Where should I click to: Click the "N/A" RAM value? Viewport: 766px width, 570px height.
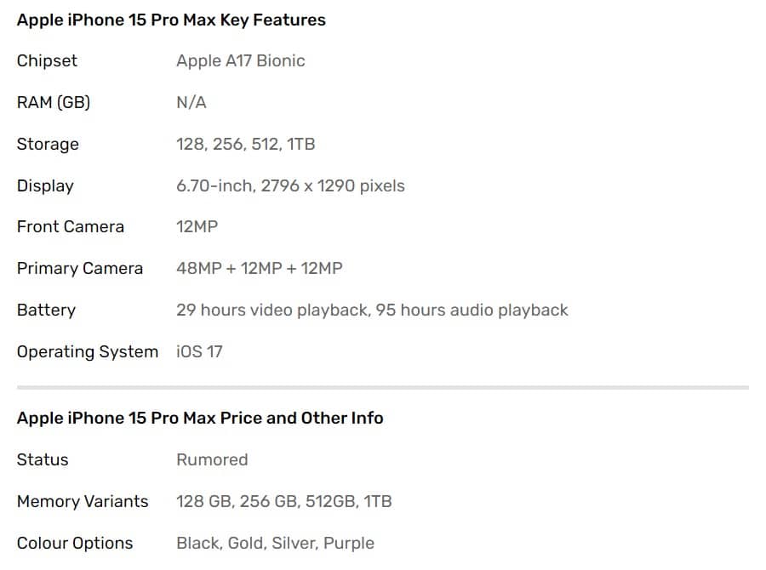[x=191, y=102]
